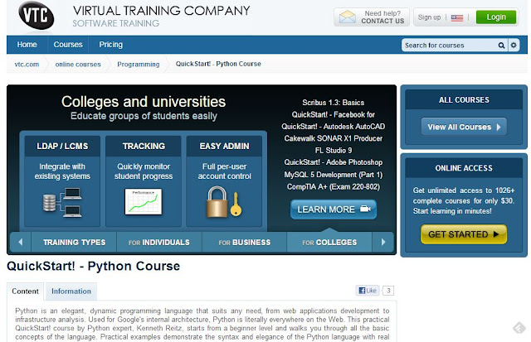Select the For Business slider tab
The width and height of the screenshot is (531, 342).
pyautogui.click(x=245, y=243)
